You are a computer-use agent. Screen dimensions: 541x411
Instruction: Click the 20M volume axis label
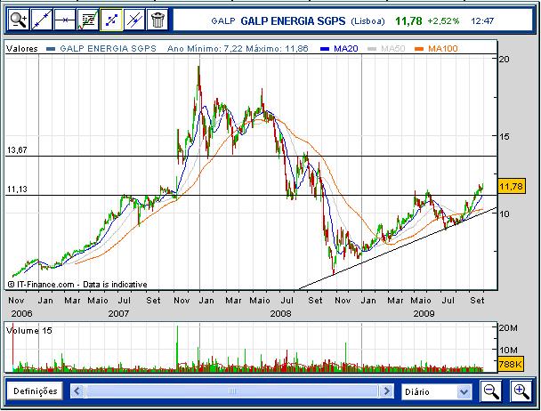pos(509,328)
